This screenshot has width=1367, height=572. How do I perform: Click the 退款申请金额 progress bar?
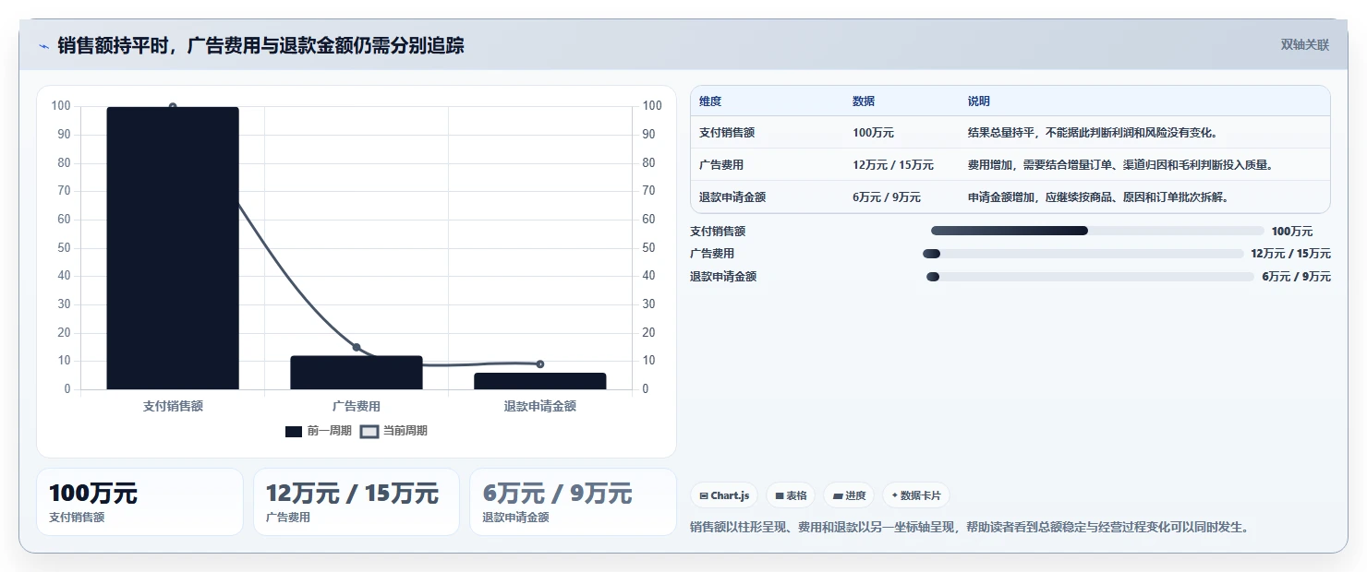pos(1091,277)
